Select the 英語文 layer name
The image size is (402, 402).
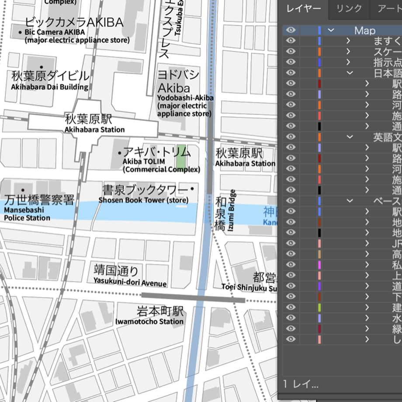pyautogui.click(x=388, y=137)
